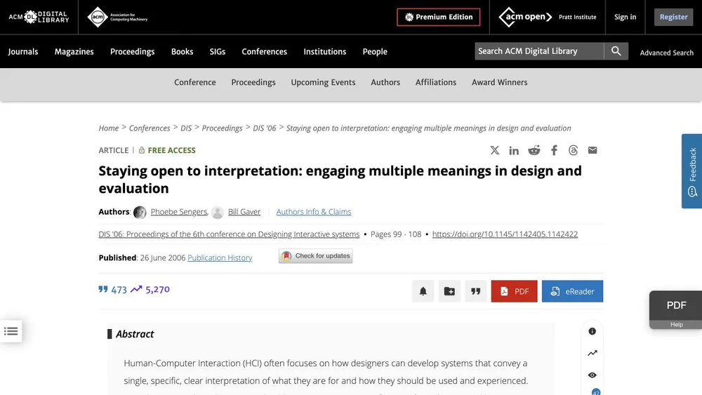Open Publication History

click(219, 257)
